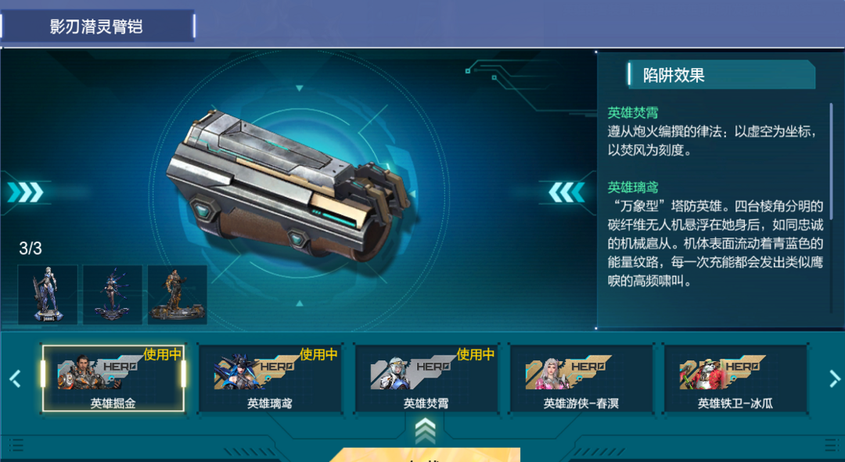
Task: Open the white-armored female hero figure thumbnail
Action: (48, 295)
